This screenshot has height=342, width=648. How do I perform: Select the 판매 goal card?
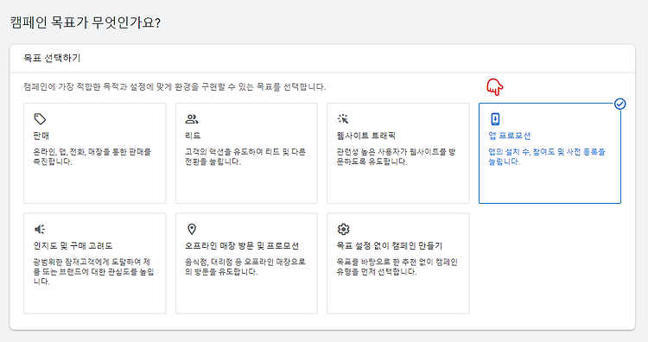coord(95,153)
